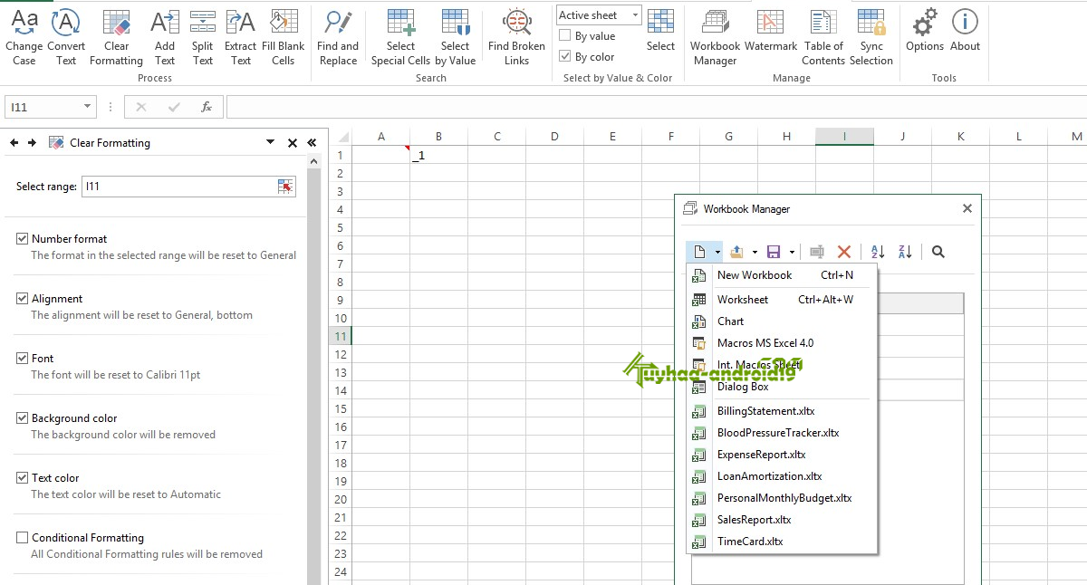
Task: Launch the Split Text tool
Action: click(203, 37)
